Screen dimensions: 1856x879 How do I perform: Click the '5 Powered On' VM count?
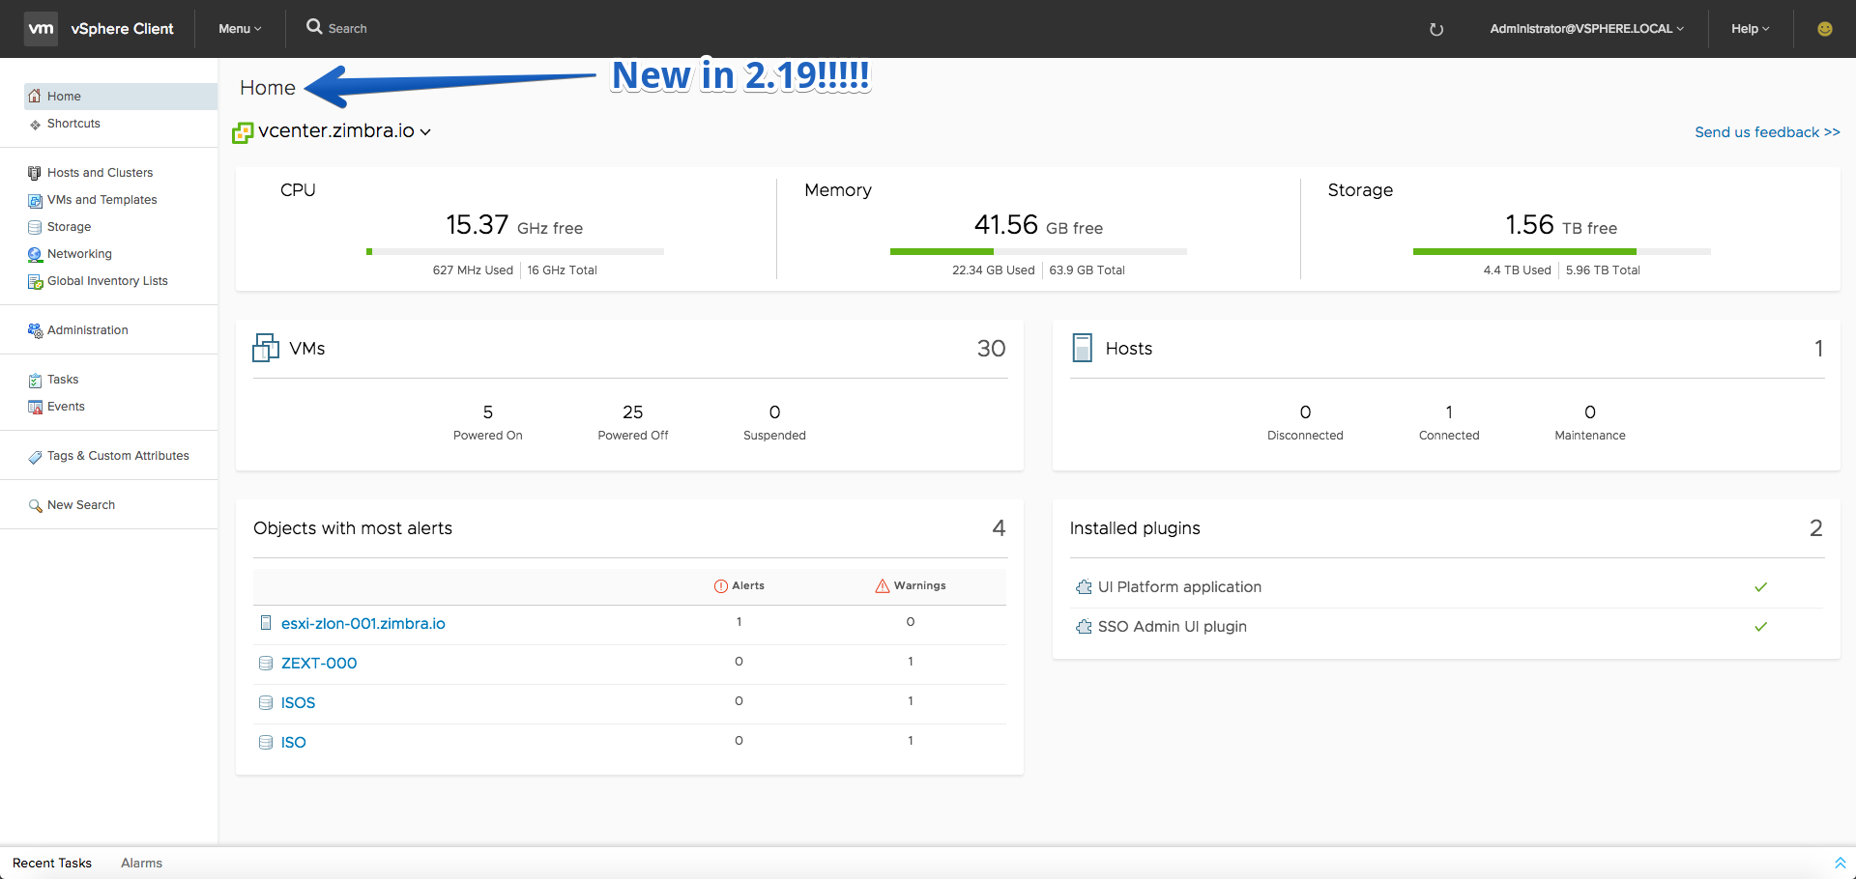coord(488,422)
